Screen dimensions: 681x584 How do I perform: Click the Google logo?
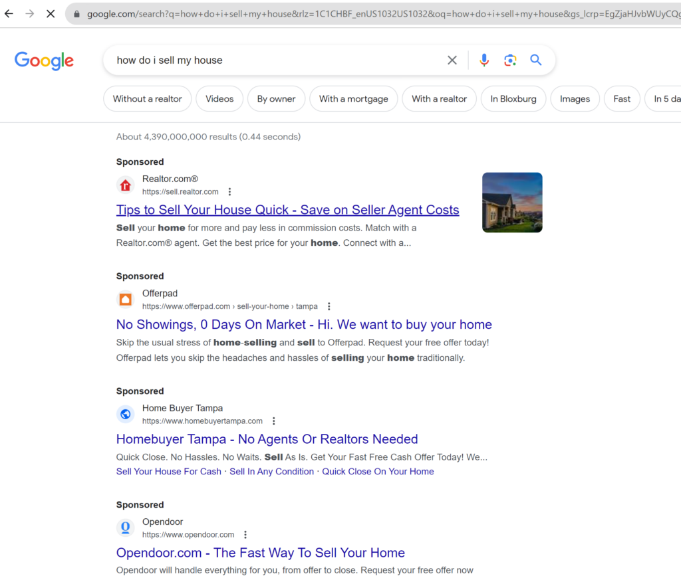[44, 60]
